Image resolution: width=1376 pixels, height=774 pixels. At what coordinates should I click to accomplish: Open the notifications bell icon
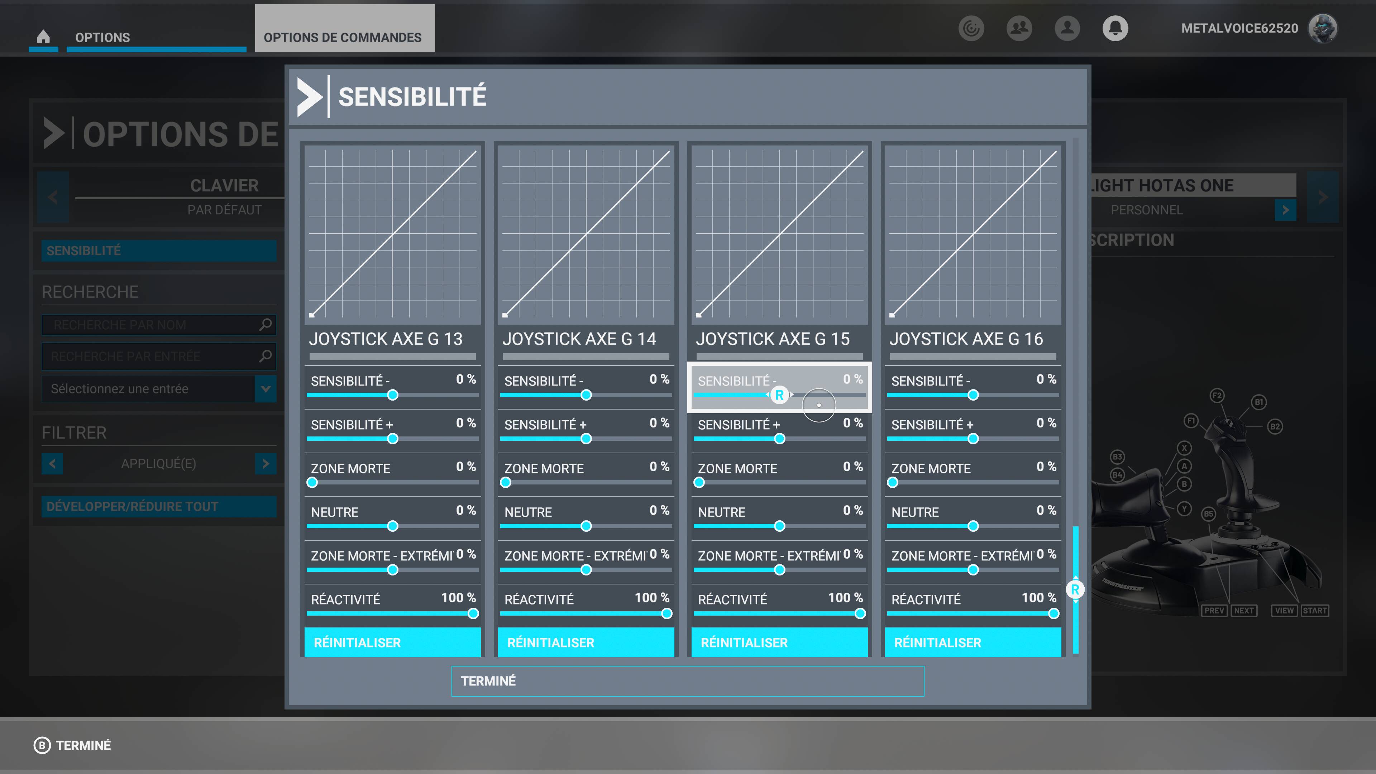(x=1115, y=28)
